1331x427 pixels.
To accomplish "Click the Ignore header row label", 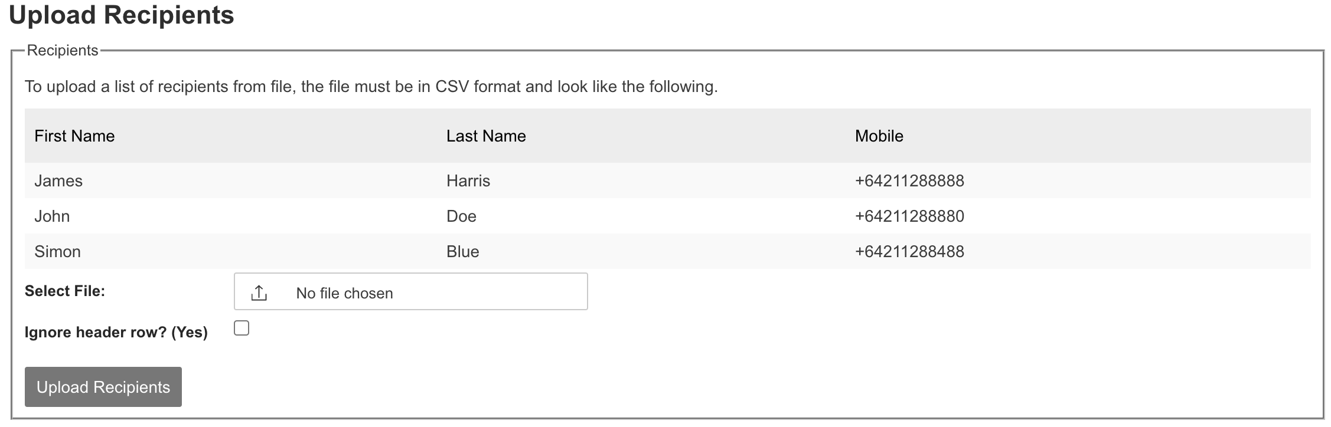I will point(116,332).
